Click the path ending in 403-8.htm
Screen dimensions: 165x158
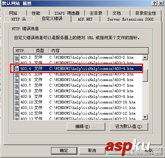tap(91, 91)
